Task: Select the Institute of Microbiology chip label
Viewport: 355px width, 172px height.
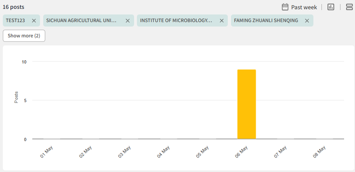Action: point(176,20)
